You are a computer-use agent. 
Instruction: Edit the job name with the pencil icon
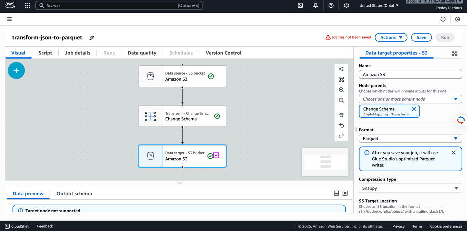coord(92,38)
